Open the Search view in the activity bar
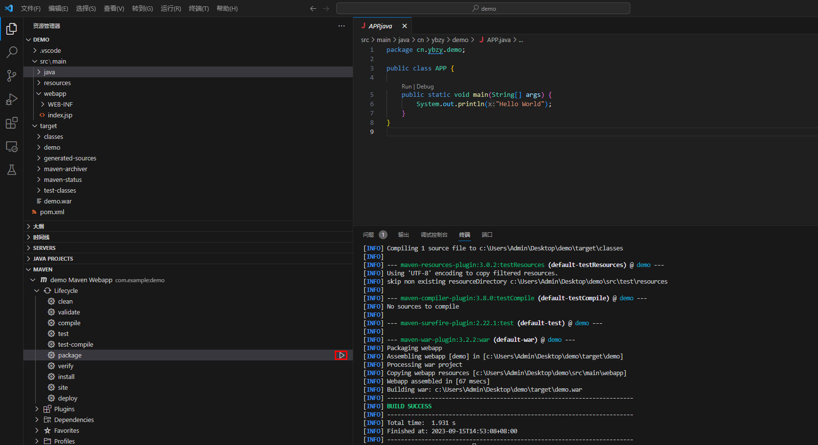 (x=12, y=52)
